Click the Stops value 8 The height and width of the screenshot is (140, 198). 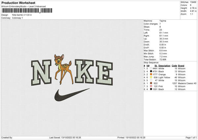(x=160, y=27)
